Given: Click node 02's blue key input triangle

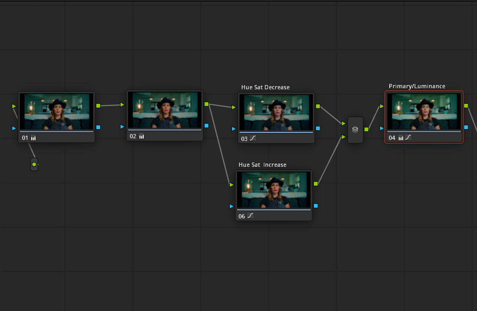Looking at the screenshot, I should click(123, 126).
